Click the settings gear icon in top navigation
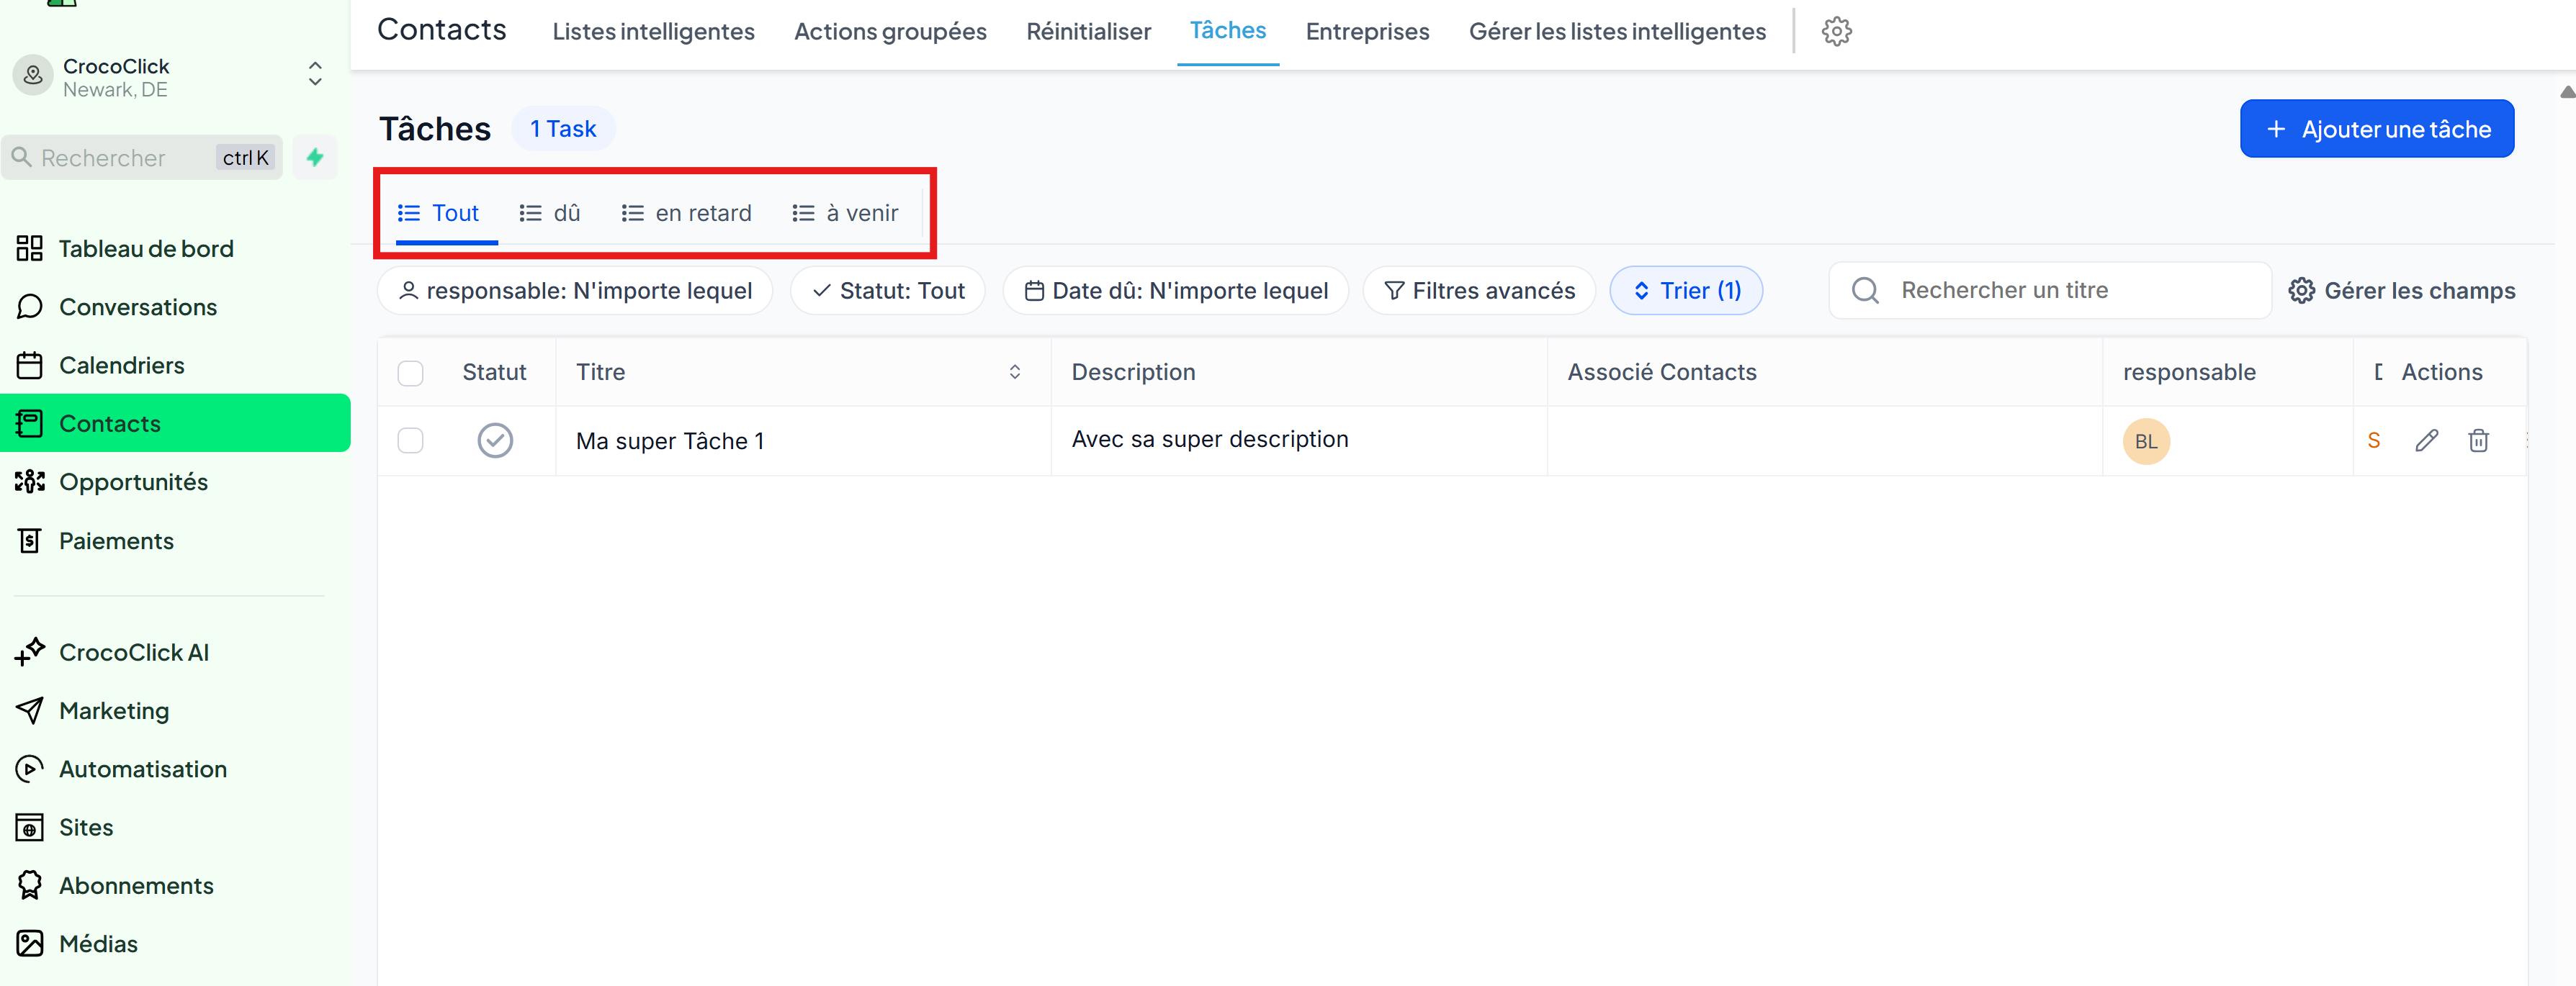 pyautogui.click(x=1836, y=31)
